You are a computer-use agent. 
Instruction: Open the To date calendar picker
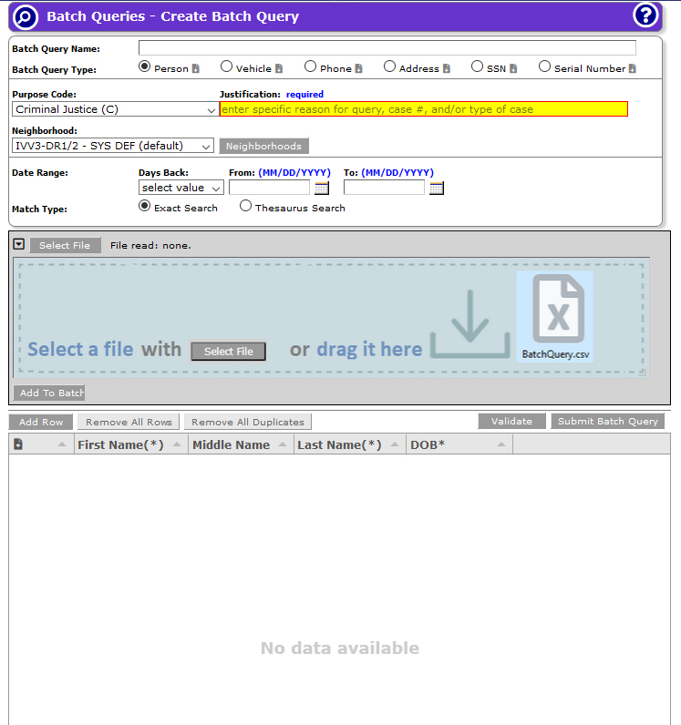[x=437, y=188]
